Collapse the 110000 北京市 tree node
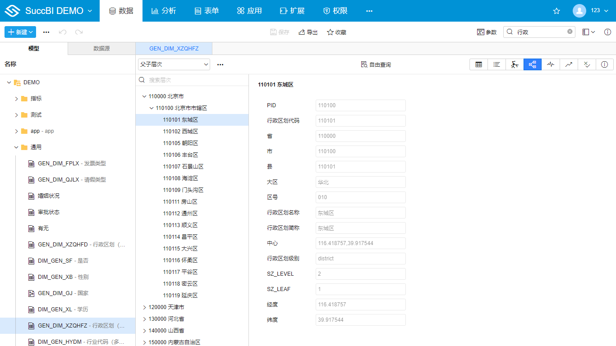Viewport: 616px width, 346px height. pyautogui.click(x=144, y=96)
